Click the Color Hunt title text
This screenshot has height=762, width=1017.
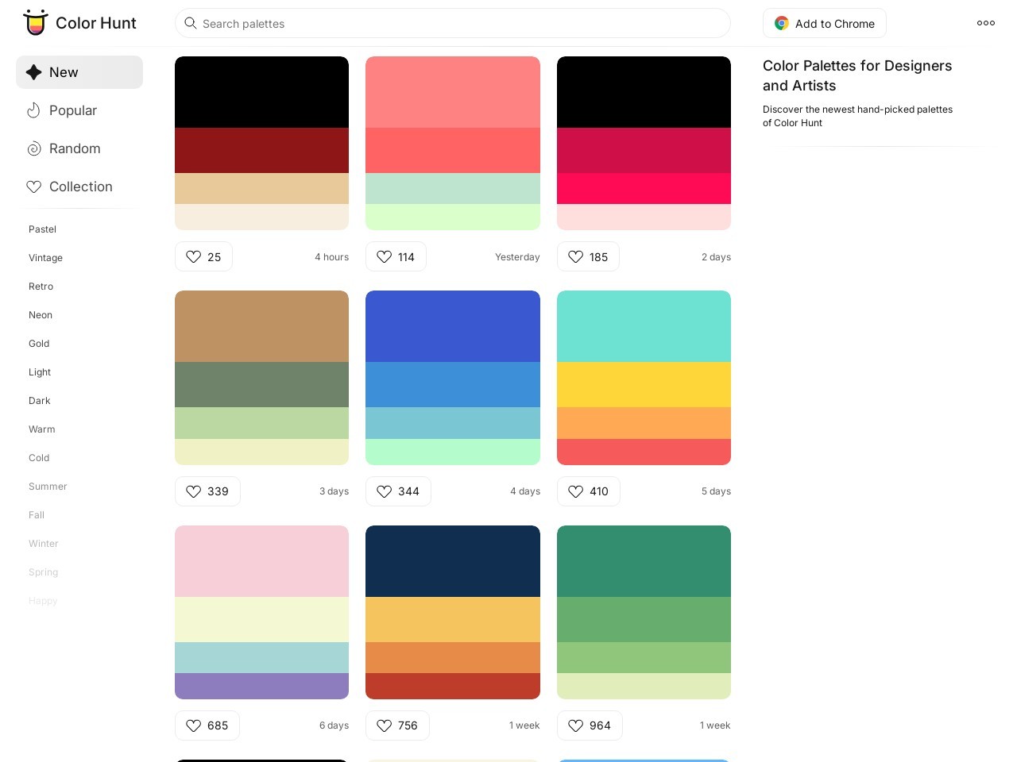pos(96,23)
